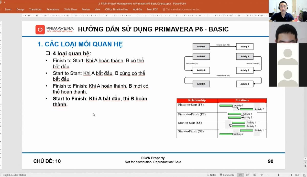Adjust the zoom slider handle
Image resolution: width=307 pixels, height=177 pixels.
(279, 175)
